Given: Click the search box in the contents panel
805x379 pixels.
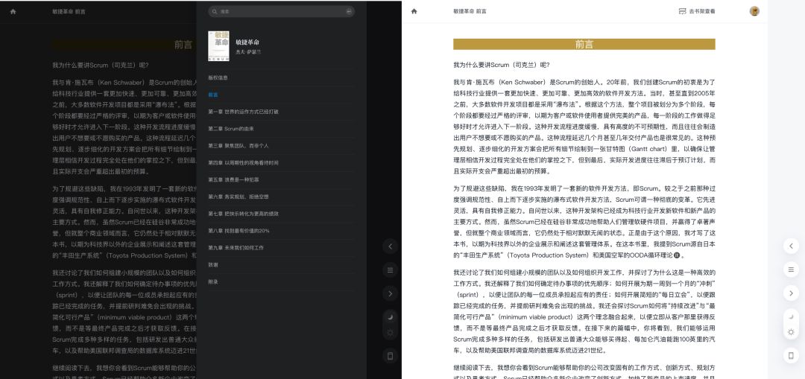Looking at the screenshot, I should click(x=281, y=11).
